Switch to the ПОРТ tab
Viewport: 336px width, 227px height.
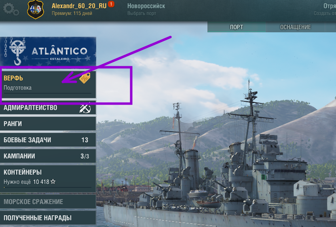coord(237,27)
